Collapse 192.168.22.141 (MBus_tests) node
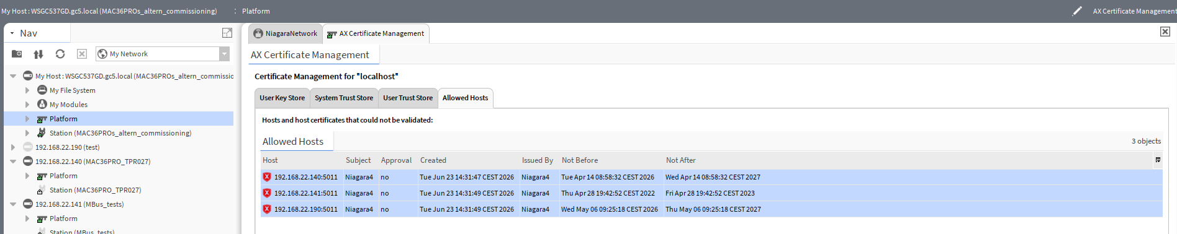1177x234 pixels. pyautogui.click(x=13, y=204)
